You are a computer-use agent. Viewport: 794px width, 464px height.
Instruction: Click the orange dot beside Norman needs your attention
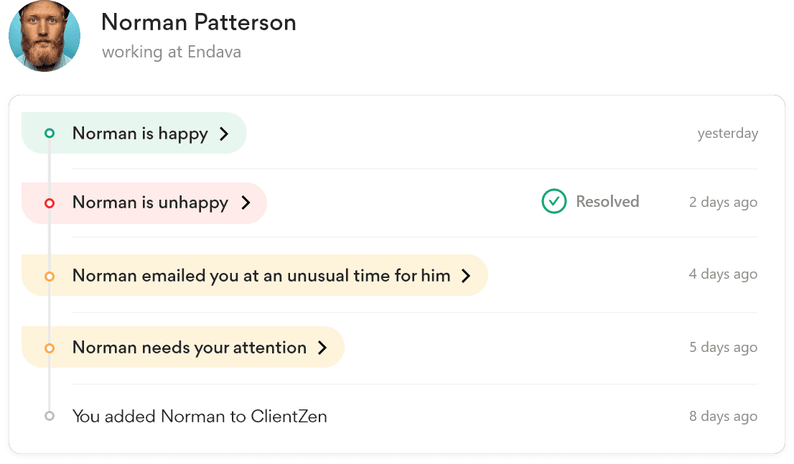pos(50,348)
